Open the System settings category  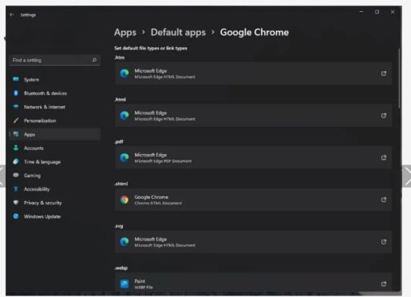(55, 80)
